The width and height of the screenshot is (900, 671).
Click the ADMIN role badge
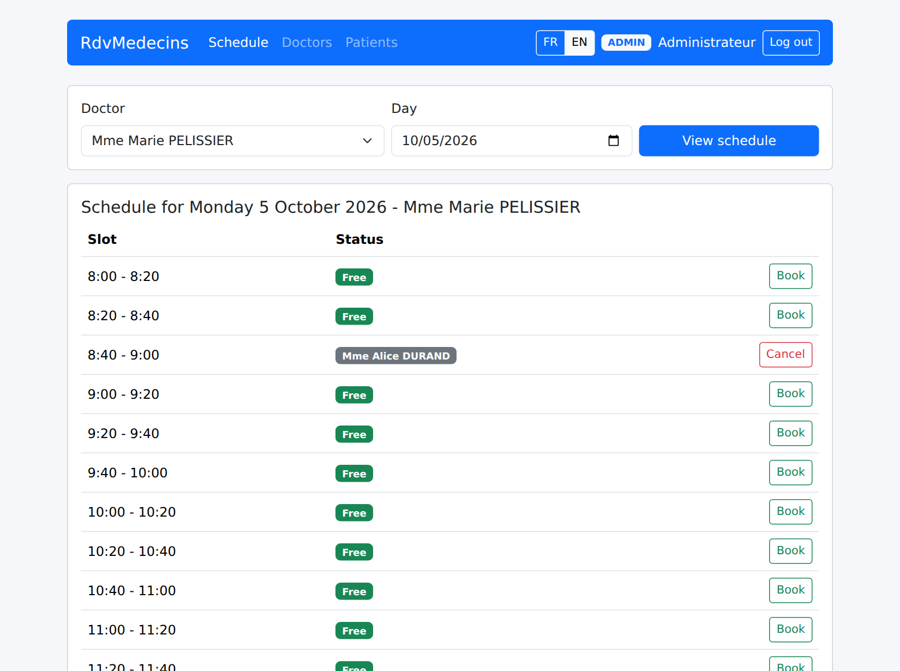(x=626, y=43)
